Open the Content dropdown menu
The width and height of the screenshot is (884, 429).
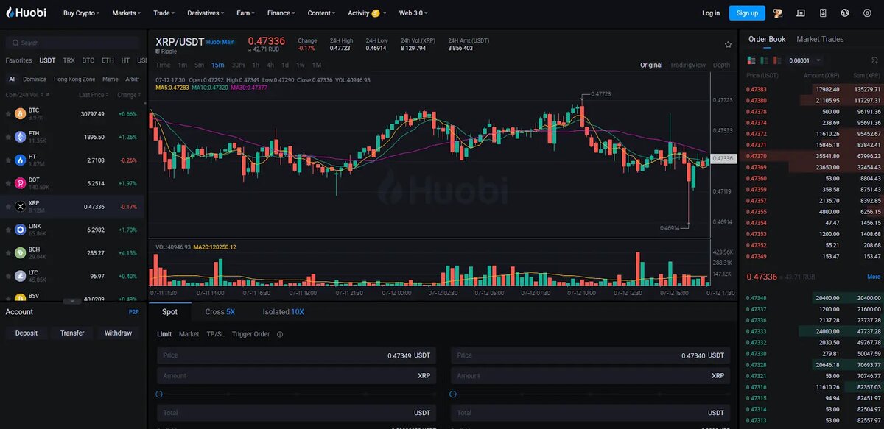tap(321, 13)
